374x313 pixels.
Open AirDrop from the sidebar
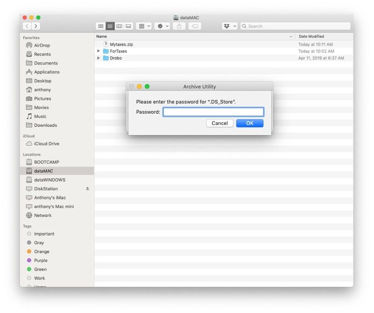pyautogui.click(x=42, y=45)
